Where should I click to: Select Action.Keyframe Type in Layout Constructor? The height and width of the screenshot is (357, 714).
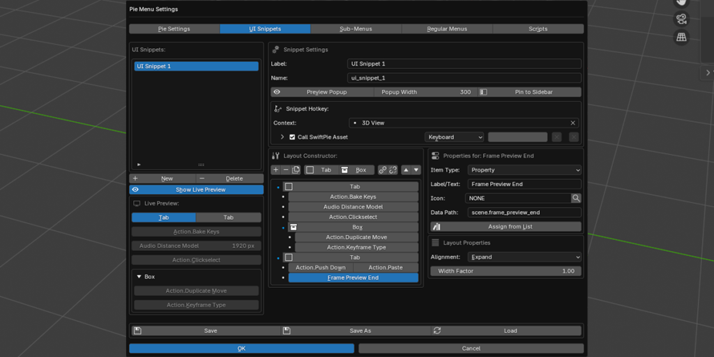[356, 248]
